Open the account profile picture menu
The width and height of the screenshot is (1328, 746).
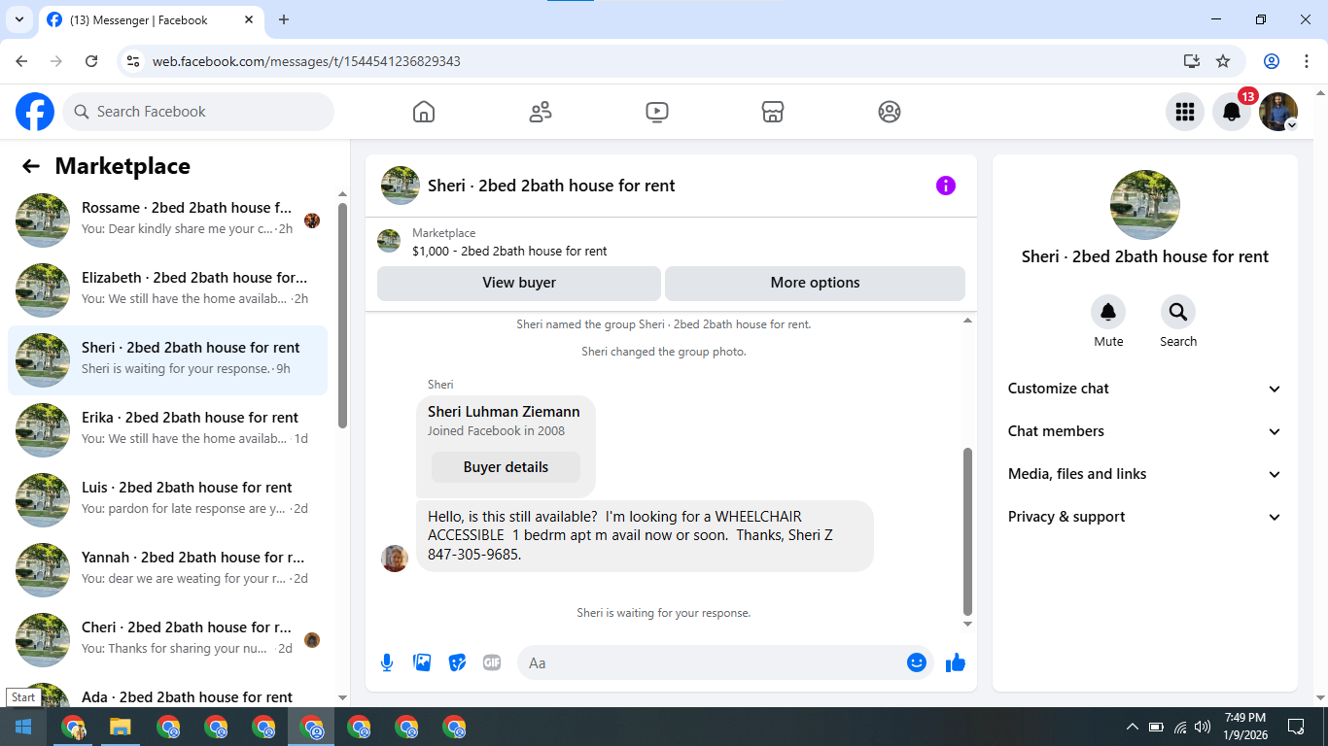coord(1278,112)
